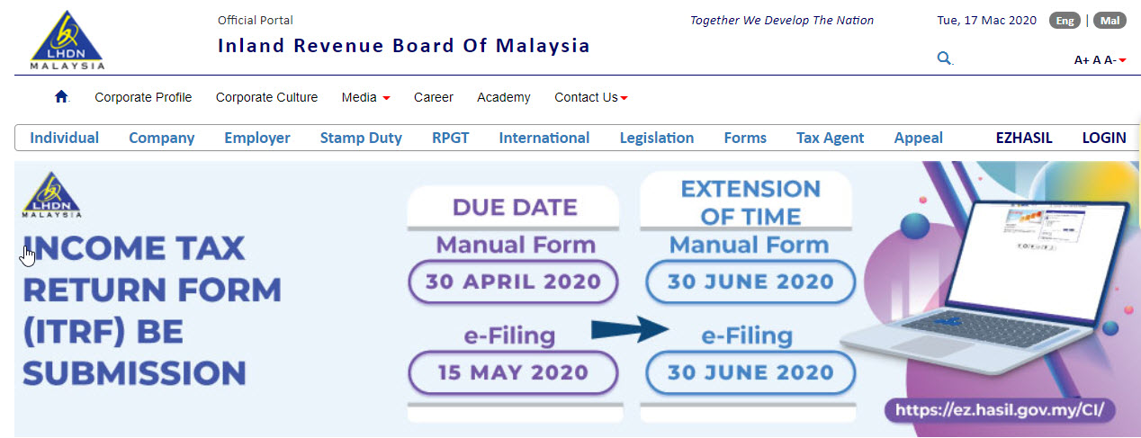Expand the Media dropdown menu
This screenshot has width=1141, height=438.
(x=365, y=97)
